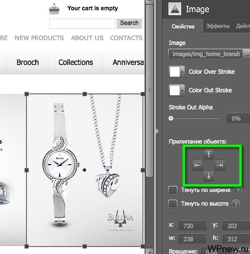250x254 pixels.
Task: Snap object to bottom edge
Action: tap(208, 176)
